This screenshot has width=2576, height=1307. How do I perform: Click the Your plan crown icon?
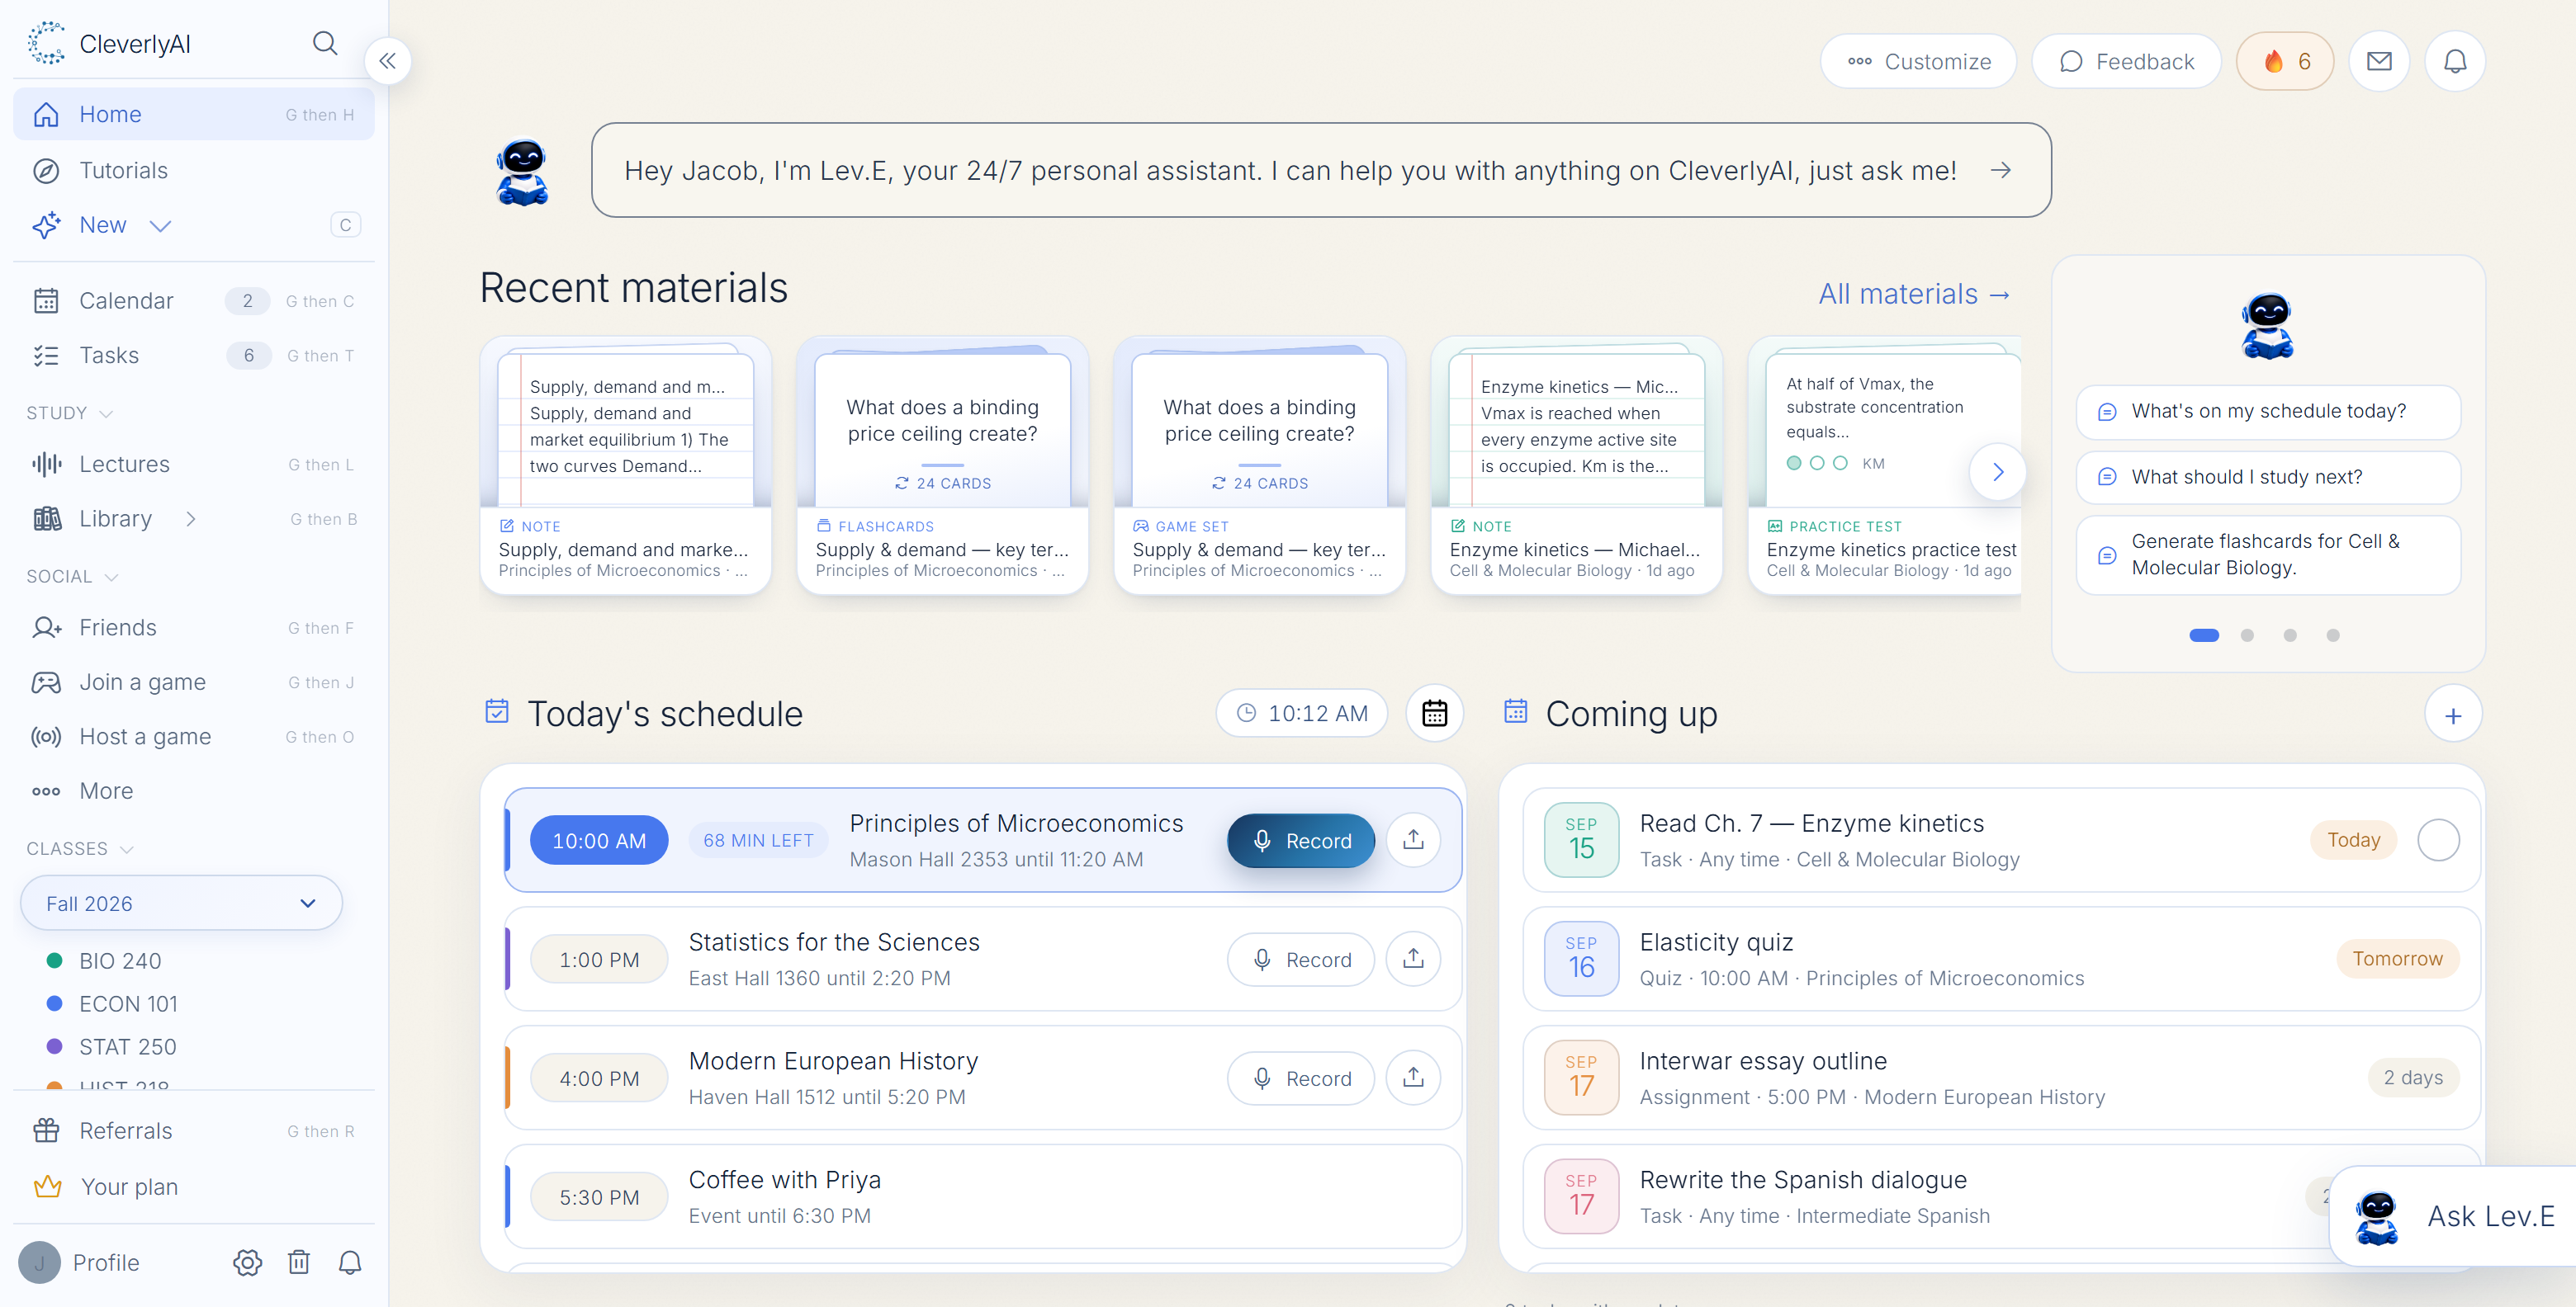47,1186
